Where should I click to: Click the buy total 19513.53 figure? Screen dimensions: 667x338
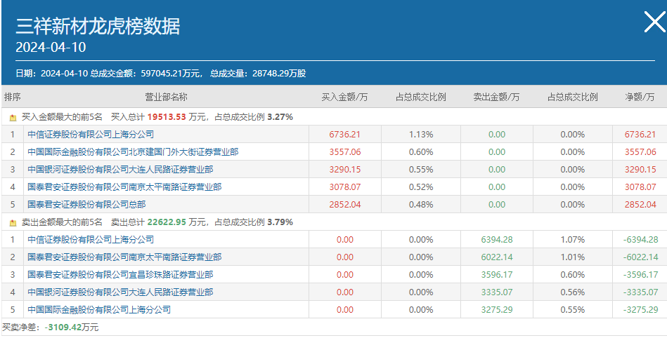(167, 117)
